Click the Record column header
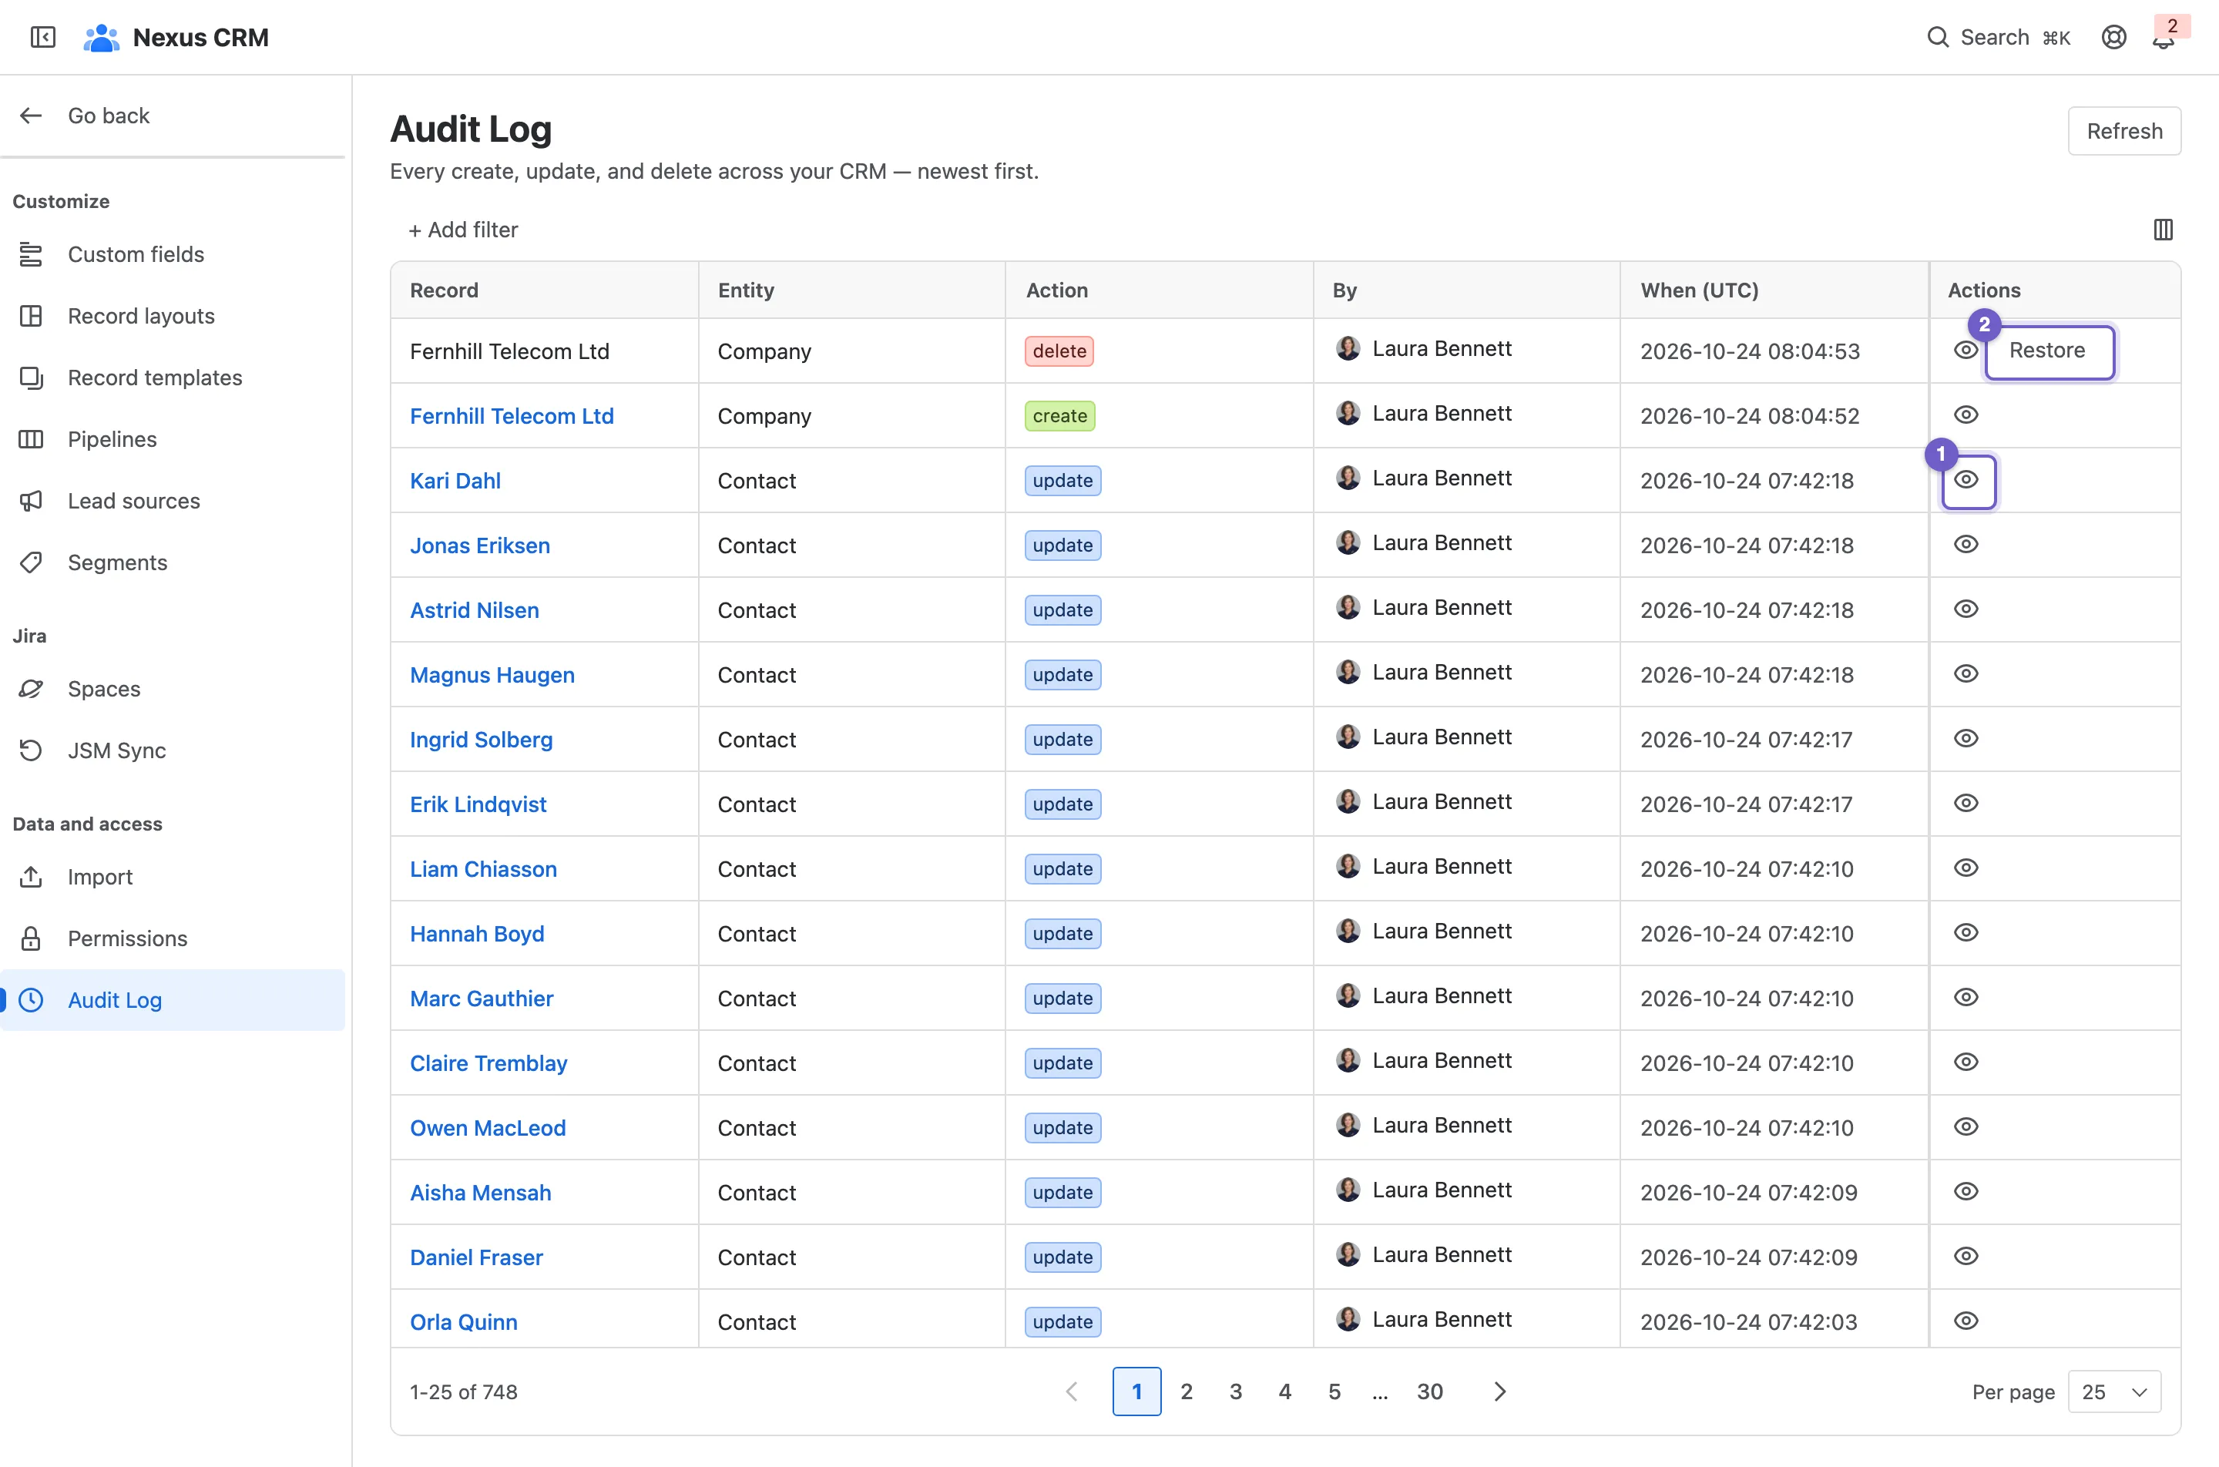Screen dimensions: 2219x1467 coord(445,290)
